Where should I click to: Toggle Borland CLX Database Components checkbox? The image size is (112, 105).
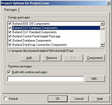click(x=10, y=28)
